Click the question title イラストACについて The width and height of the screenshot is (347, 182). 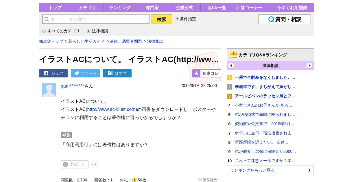click(129, 59)
